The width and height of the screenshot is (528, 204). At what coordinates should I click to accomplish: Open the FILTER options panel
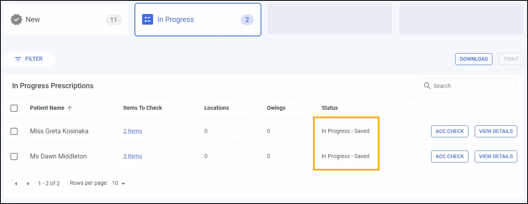[29, 59]
